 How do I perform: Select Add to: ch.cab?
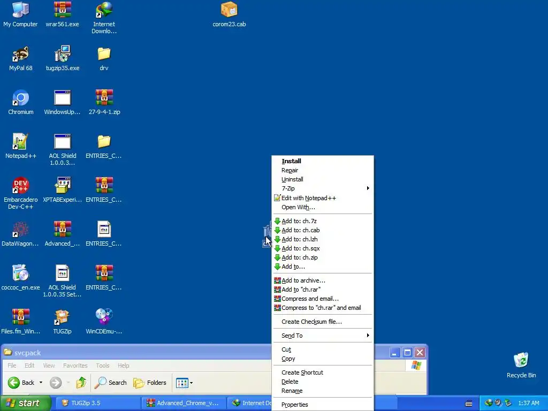323,230
